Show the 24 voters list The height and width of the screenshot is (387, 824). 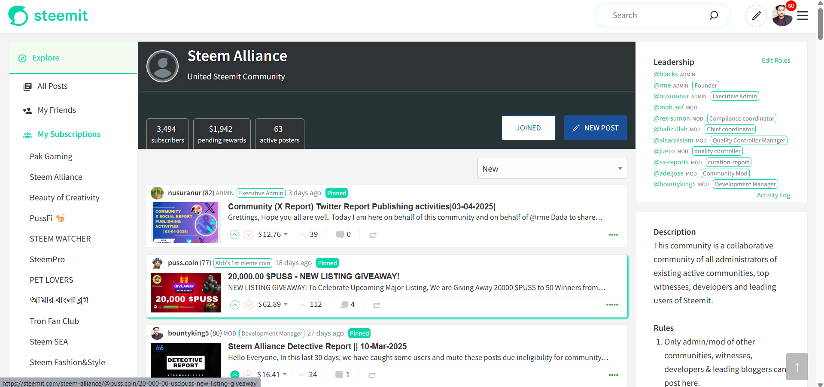(x=308, y=375)
